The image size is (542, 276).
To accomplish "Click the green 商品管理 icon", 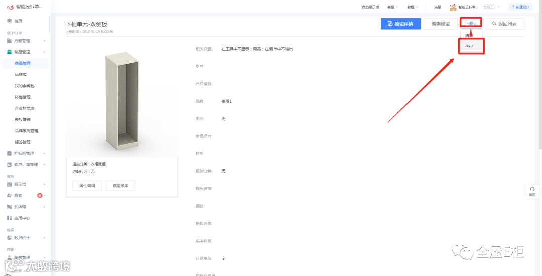I will coord(10,52).
